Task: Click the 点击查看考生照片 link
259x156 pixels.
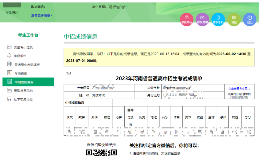Action: click(x=239, y=89)
